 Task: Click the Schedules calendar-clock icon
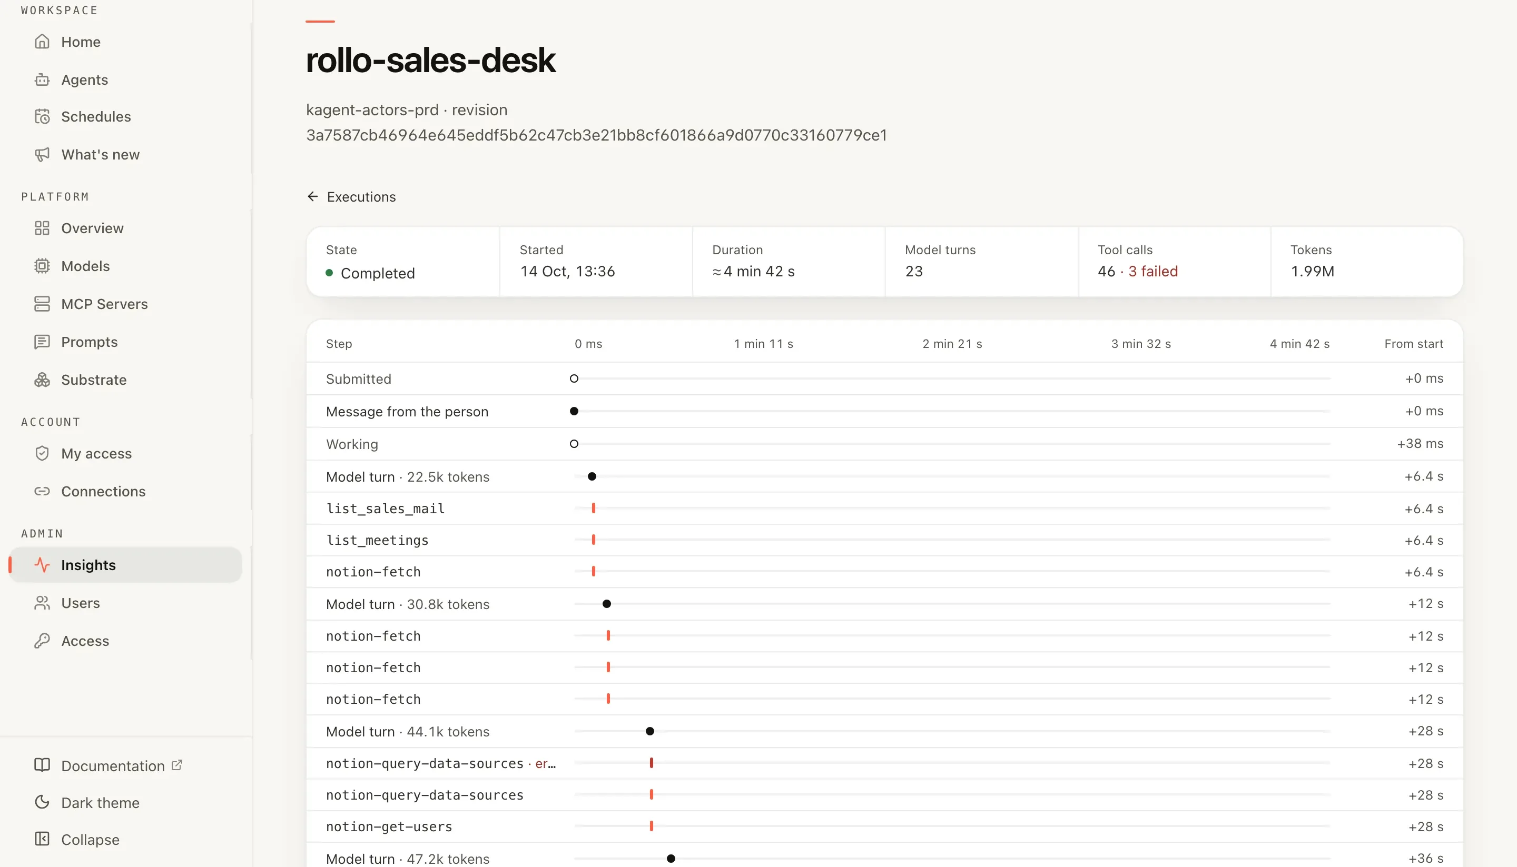[x=42, y=117]
